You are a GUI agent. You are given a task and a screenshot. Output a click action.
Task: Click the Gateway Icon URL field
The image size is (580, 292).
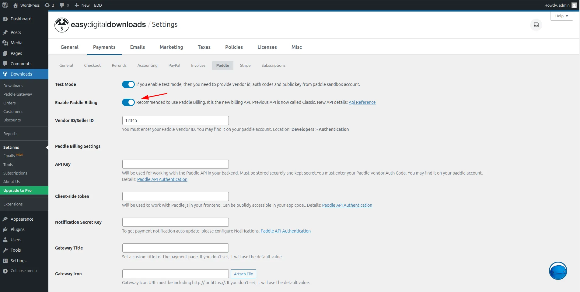tap(176, 274)
